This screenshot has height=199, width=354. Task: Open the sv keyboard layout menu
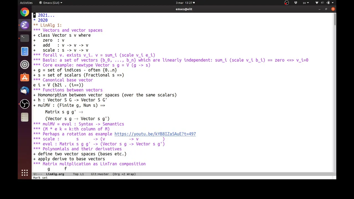click(306, 3)
